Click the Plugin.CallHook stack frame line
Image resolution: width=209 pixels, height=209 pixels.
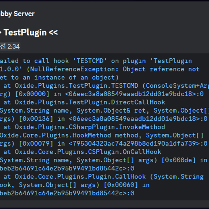(x=103, y=177)
